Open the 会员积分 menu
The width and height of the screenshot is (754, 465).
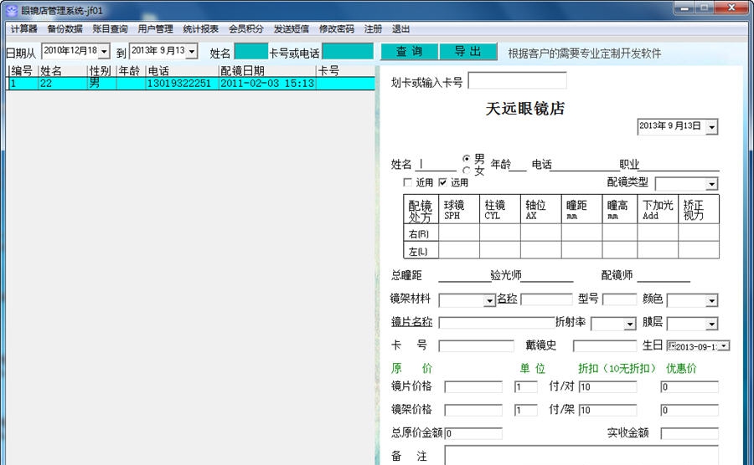click(245, 28)
